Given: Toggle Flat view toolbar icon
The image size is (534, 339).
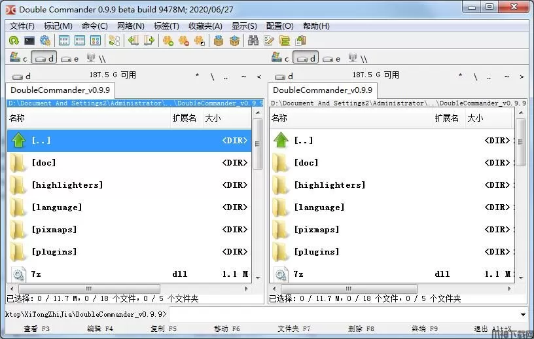Looking at the screenshot, I should tap(115, 41).
